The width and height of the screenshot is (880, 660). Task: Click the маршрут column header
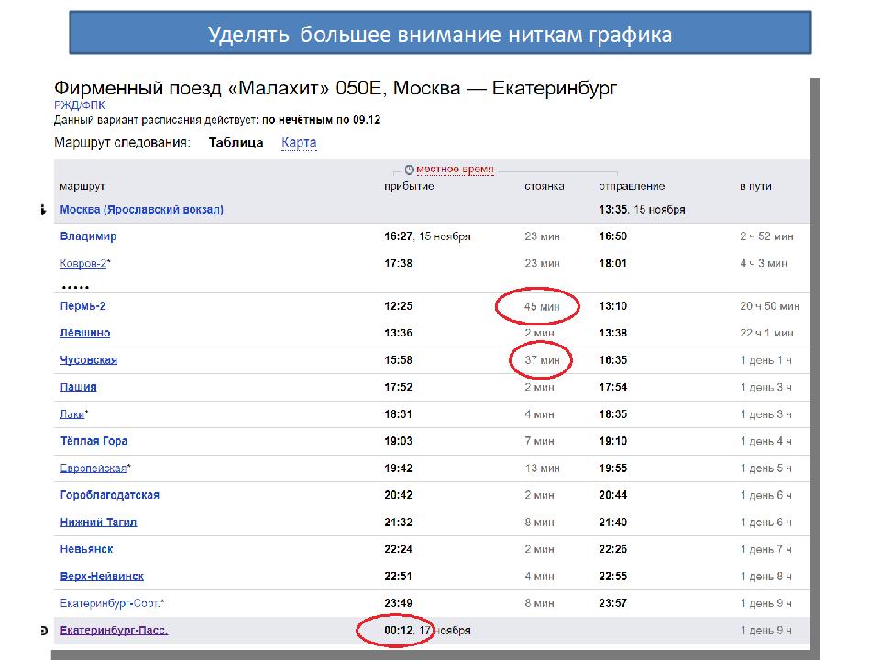(82, 186)
